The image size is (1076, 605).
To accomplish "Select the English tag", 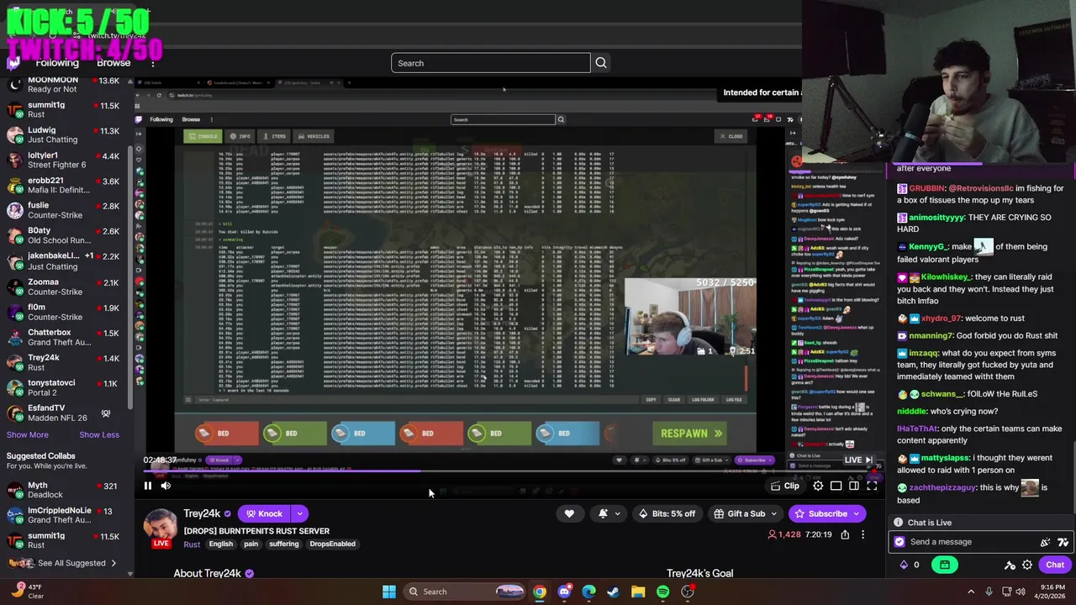I will click(x=221, y=544).
